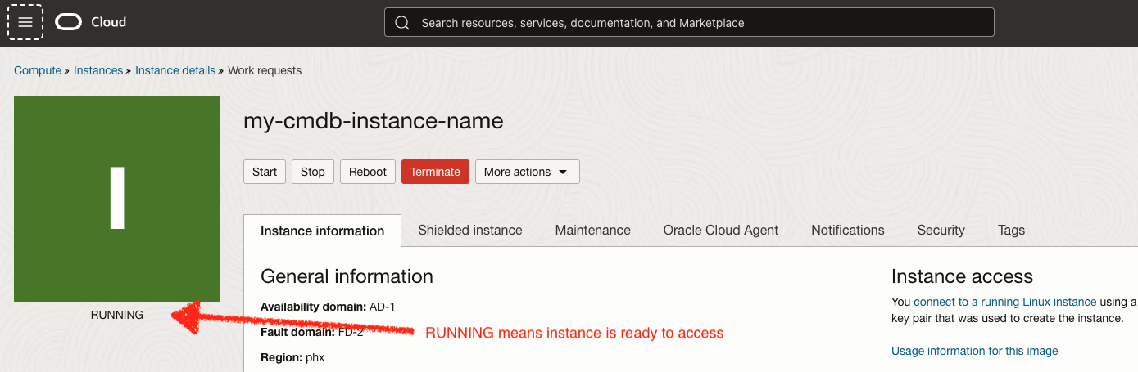Select the Tags tab

1012,230
